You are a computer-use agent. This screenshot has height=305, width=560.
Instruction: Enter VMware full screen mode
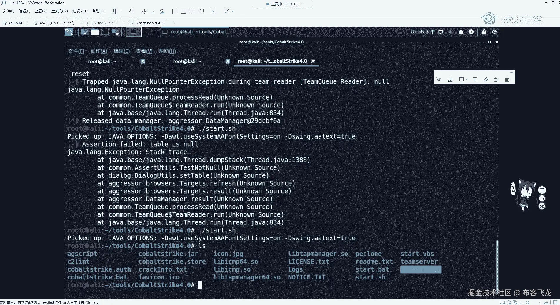(x=192, y=11)
